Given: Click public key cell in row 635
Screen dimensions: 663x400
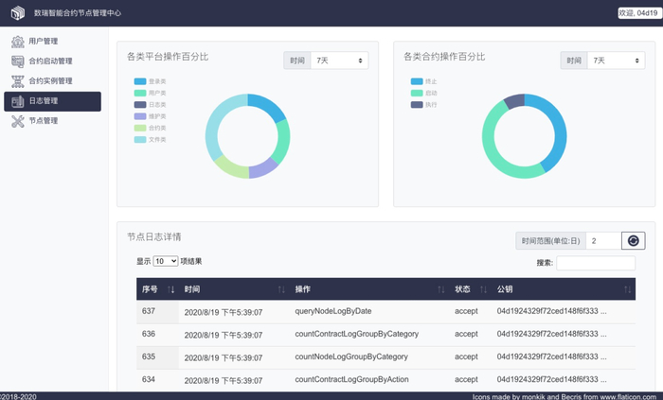Looking at the screenshot, I should pos(552,357).
